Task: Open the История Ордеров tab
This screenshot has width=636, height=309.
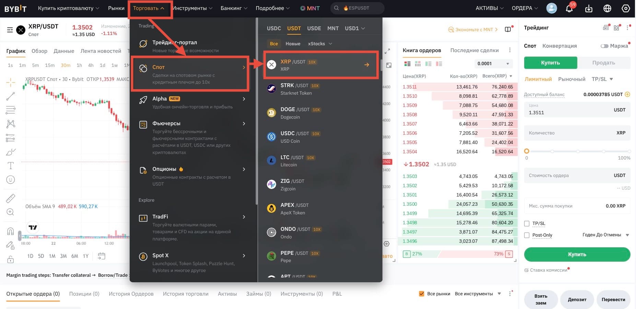Action: coord(131,294)
